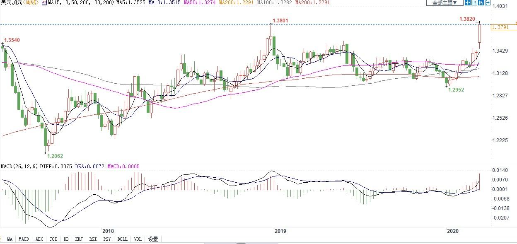Screen dimensions: 517x244
Task: Select the crosshair cursor tool icon
Action: [x=468, y=3]
